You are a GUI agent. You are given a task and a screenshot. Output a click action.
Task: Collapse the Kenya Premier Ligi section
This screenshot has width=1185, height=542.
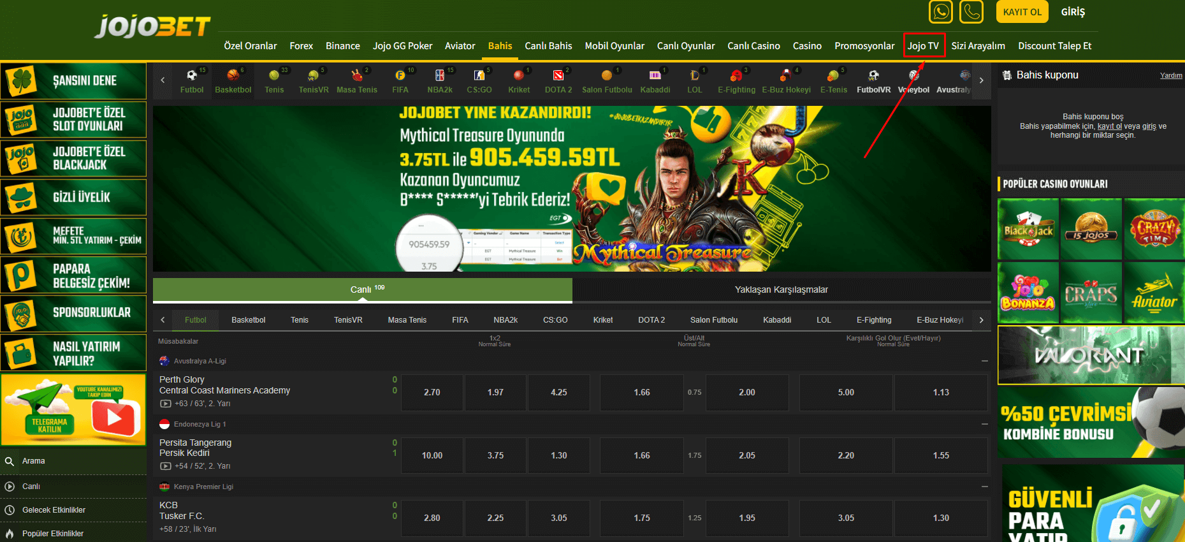[x=984, y=487]
